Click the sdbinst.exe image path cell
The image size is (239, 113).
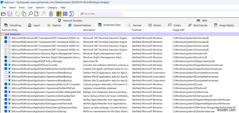(x=190, y=92)
